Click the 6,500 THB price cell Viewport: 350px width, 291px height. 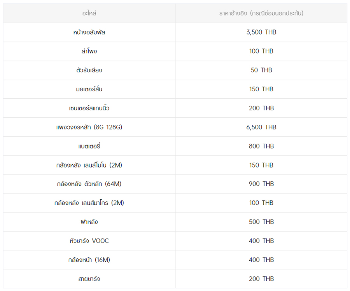click(261, 127)
